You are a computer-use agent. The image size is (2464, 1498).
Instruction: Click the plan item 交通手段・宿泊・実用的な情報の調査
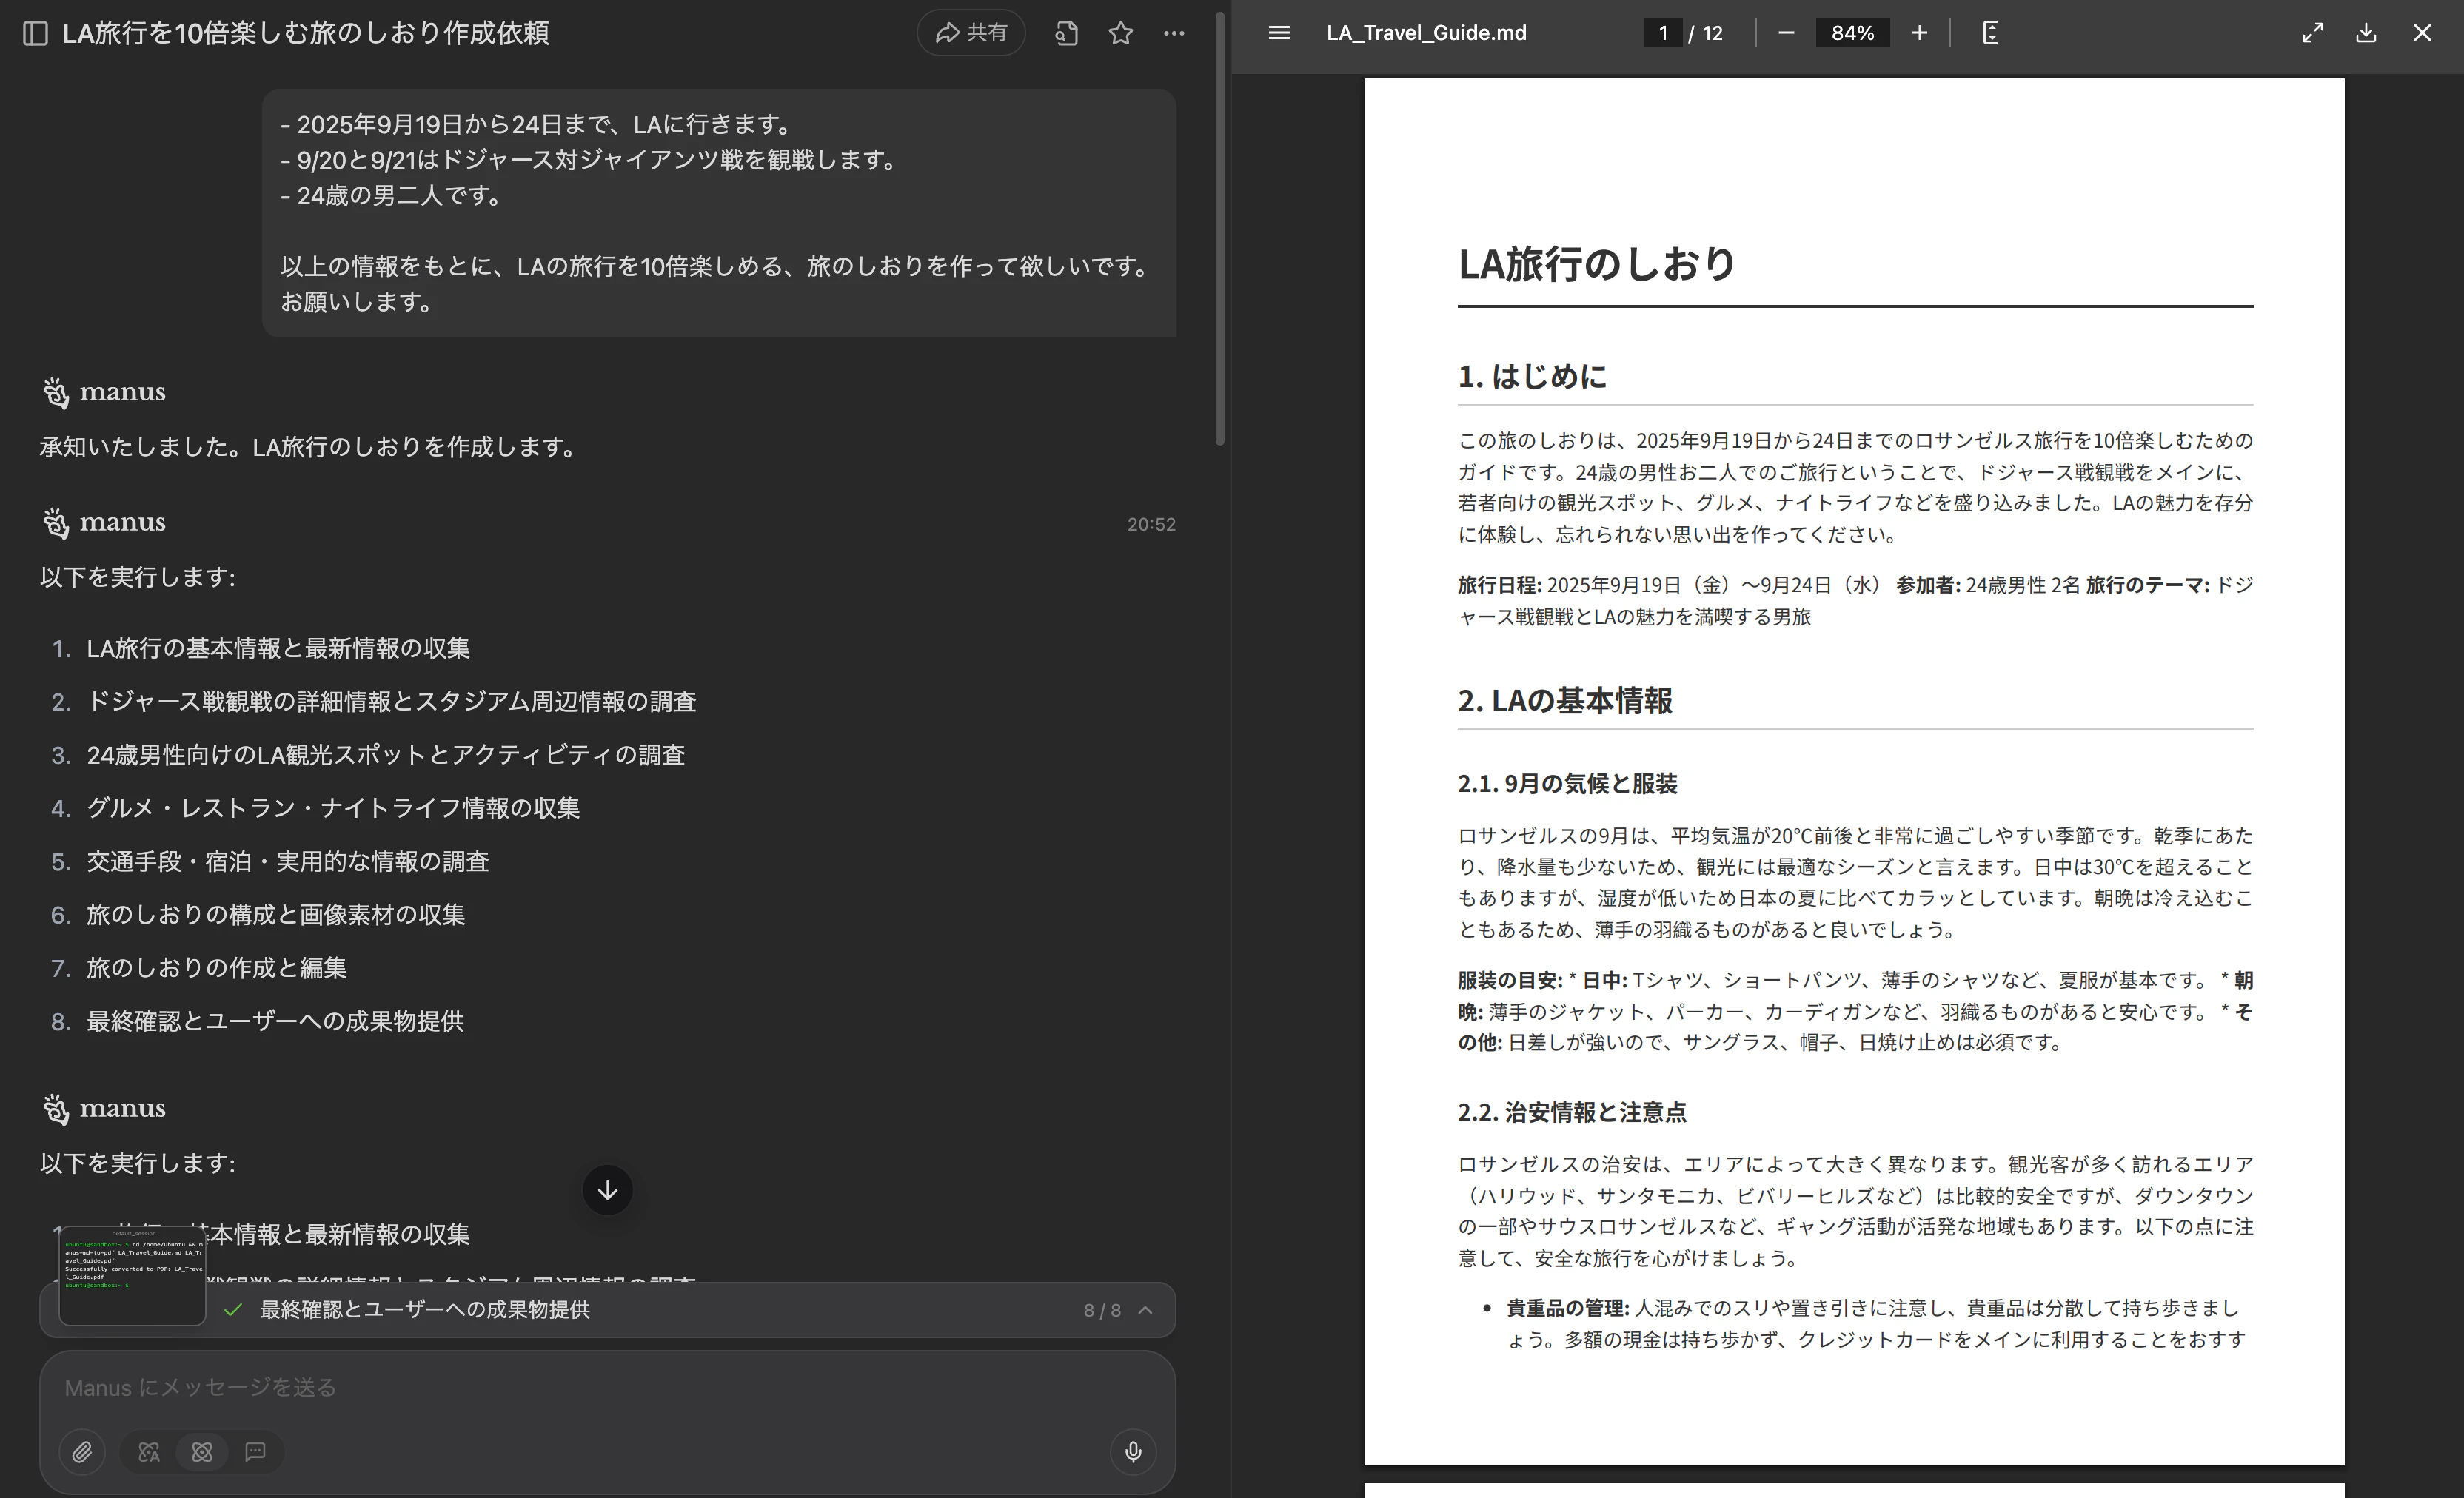click(288, 861)
